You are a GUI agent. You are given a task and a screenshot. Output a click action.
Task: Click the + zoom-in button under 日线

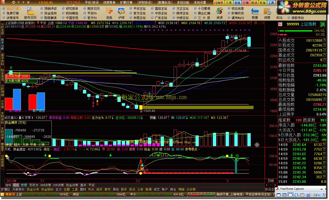tap(267, 185)
